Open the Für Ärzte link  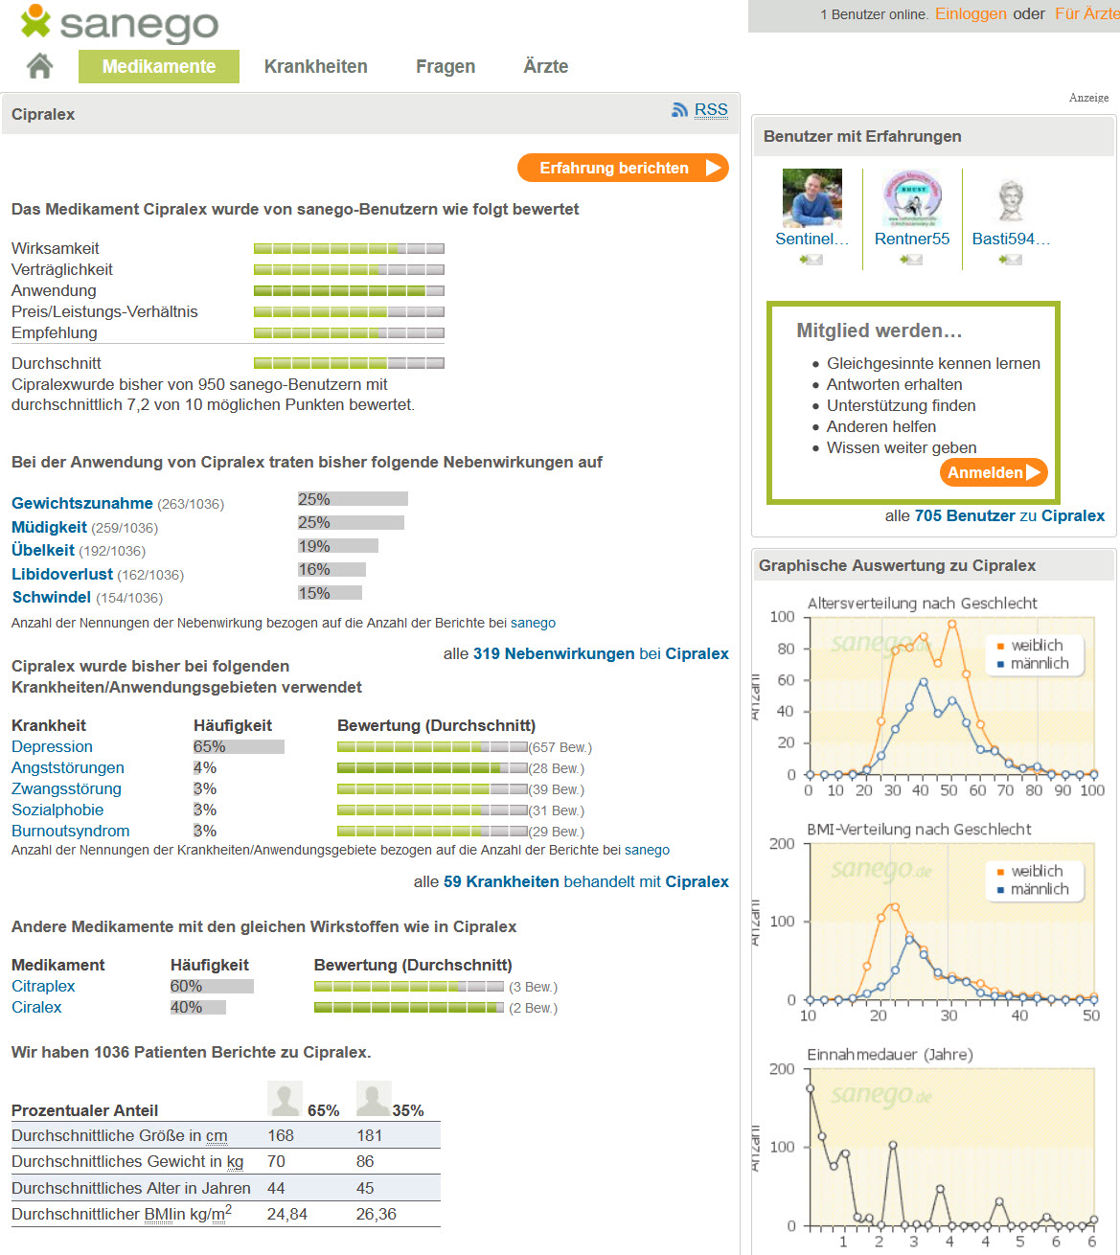point(1086,13)
